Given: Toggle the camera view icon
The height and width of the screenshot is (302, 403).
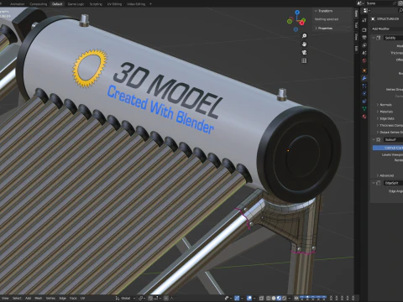Looking at the screenshot, I should (304, 52).
